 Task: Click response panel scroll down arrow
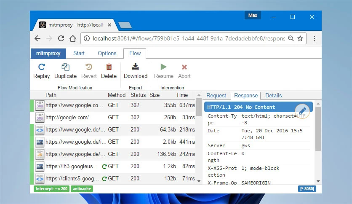tap(318, 181)
